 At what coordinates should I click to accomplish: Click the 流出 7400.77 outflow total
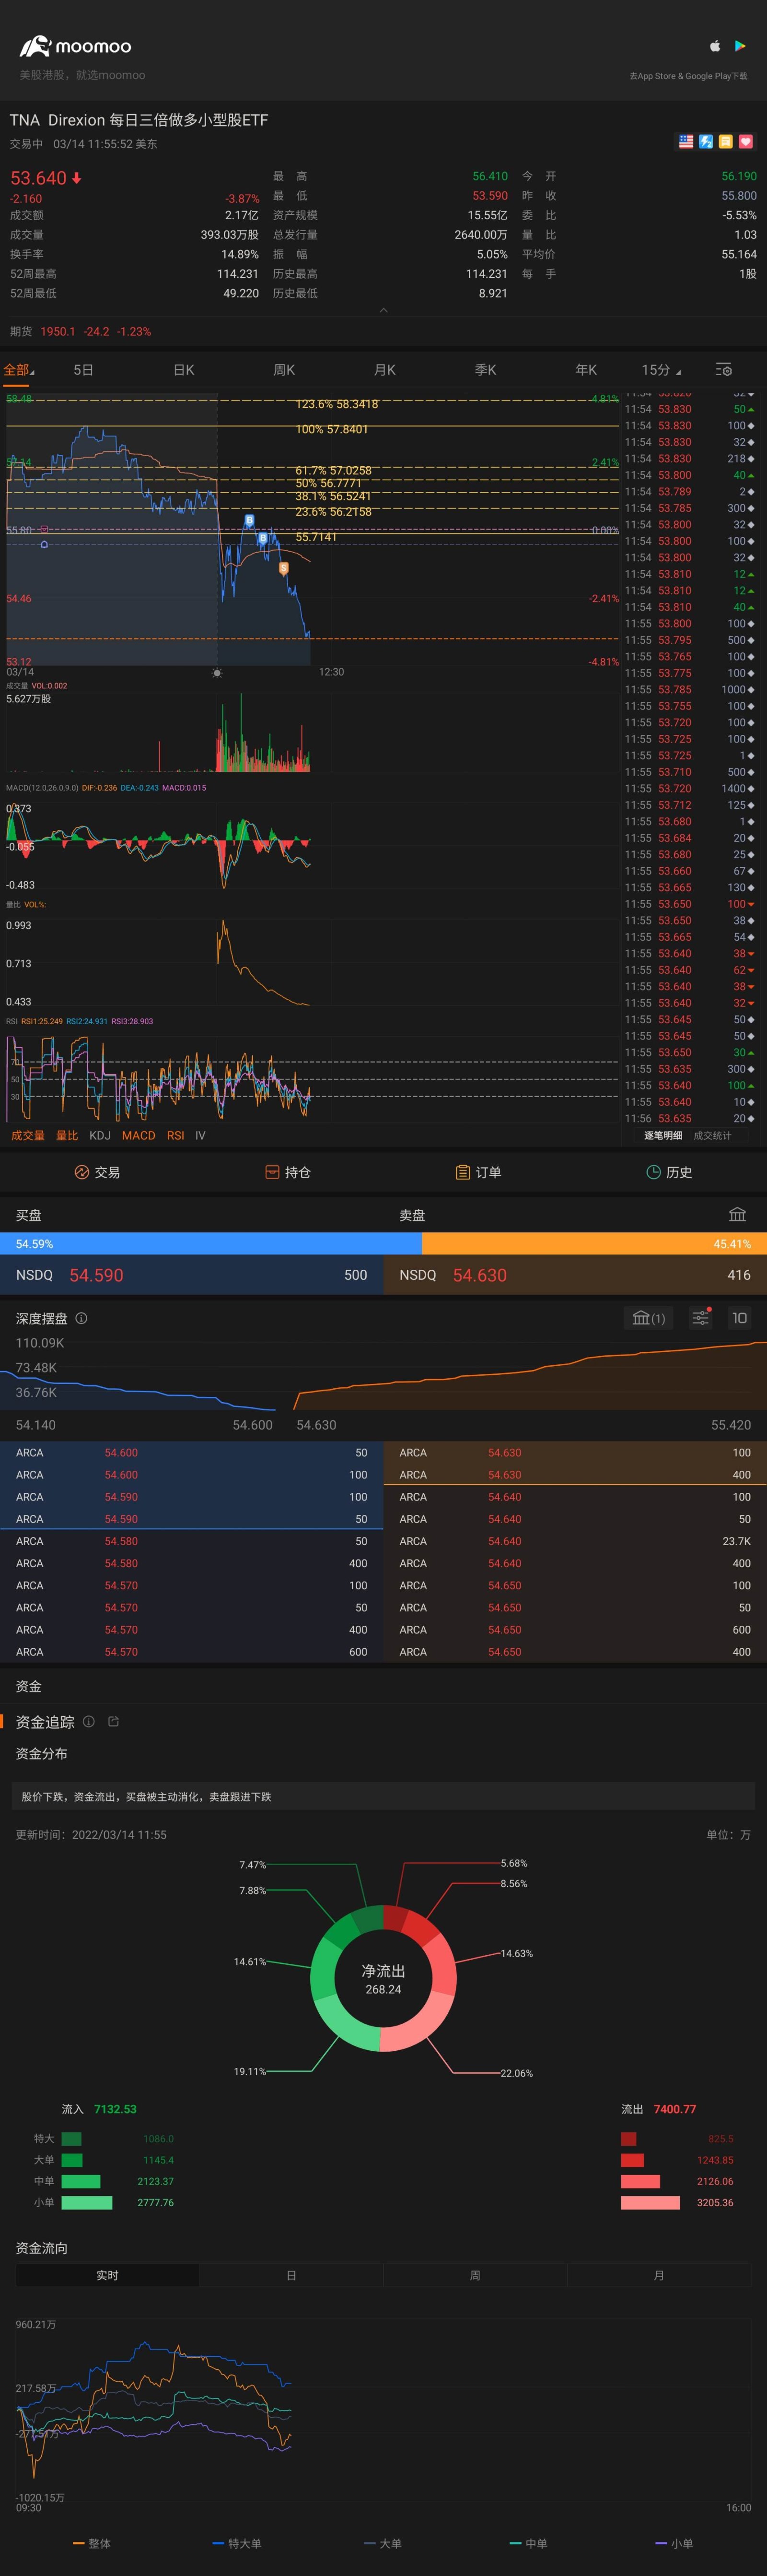point(659,2109)
